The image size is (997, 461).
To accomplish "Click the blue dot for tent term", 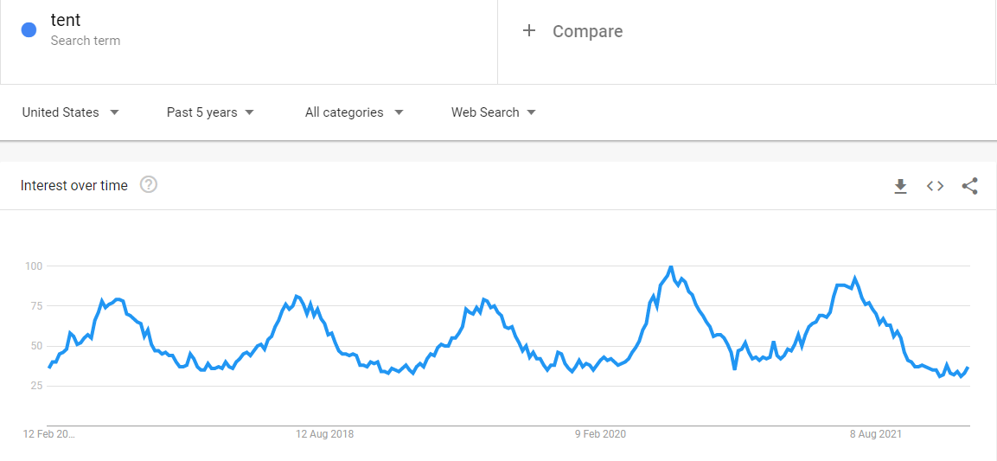I will pos(29,29).
